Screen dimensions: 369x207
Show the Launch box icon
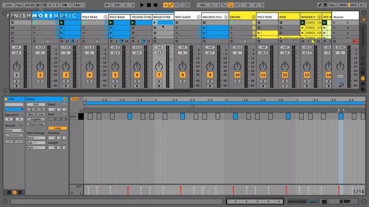tap(9, 193)
